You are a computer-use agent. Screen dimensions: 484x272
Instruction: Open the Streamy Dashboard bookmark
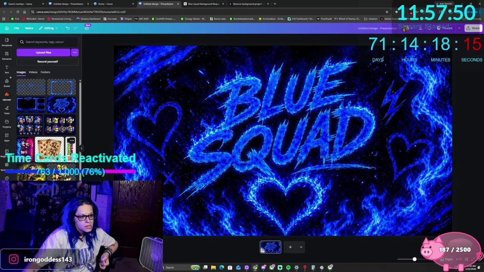click(88, 19)
